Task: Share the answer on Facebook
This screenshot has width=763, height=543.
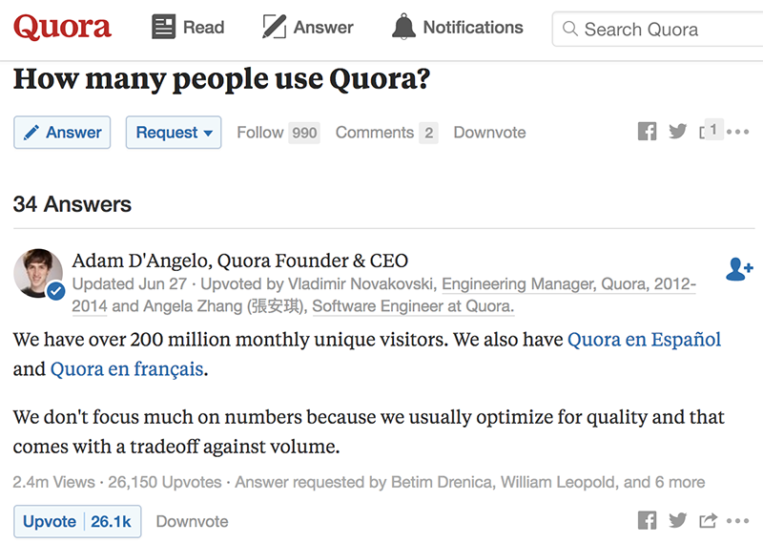Action: [648, 521]
